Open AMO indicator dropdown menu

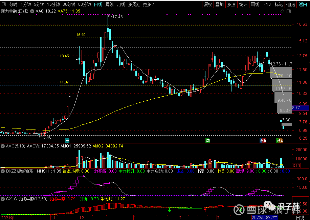tap(3, 146)
